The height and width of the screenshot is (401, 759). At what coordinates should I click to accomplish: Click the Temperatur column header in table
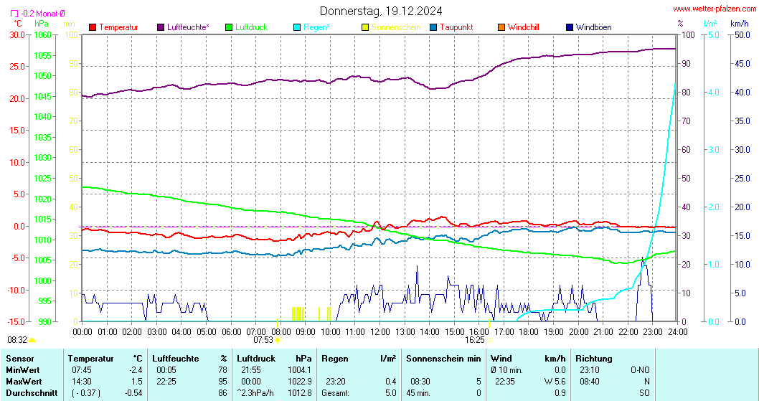point(90,359)
